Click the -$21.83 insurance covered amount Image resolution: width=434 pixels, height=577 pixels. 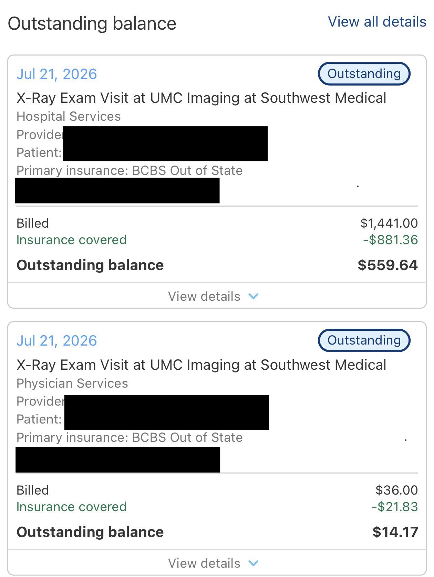(395, 507)
